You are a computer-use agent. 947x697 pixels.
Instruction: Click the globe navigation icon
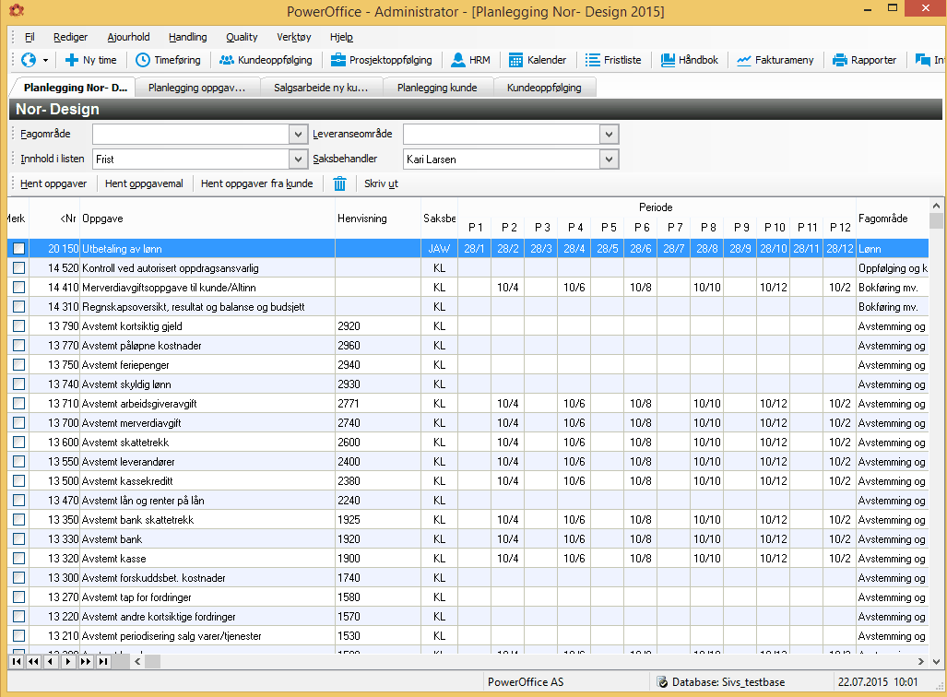(x=29, y=60)
